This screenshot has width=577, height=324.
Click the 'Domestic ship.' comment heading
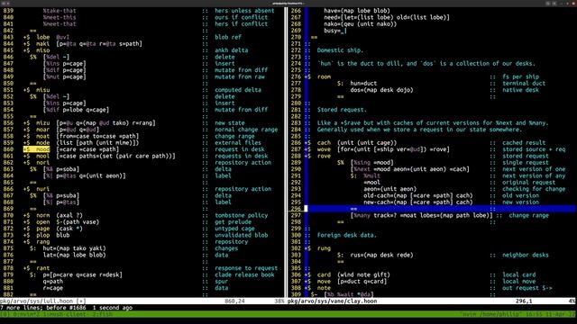coord(340,50)
